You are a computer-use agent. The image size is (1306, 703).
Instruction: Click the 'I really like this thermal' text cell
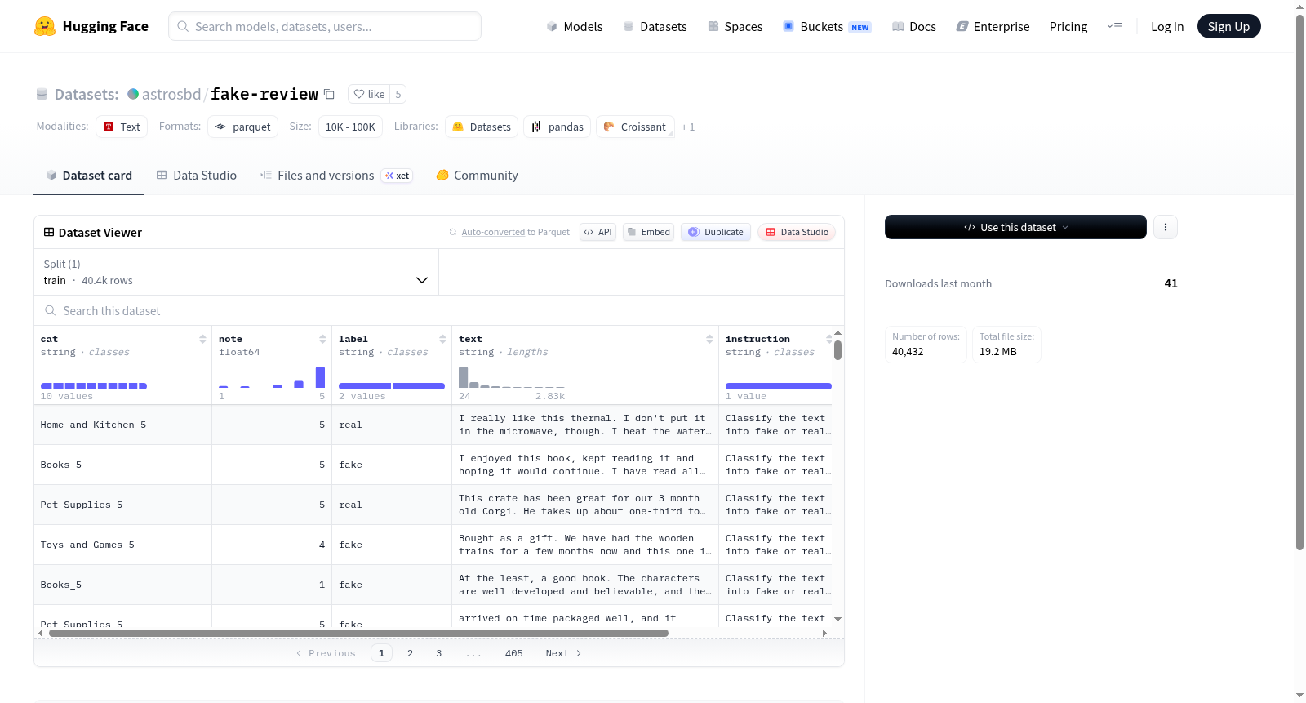pyautogui.click(x=585, y=425)
